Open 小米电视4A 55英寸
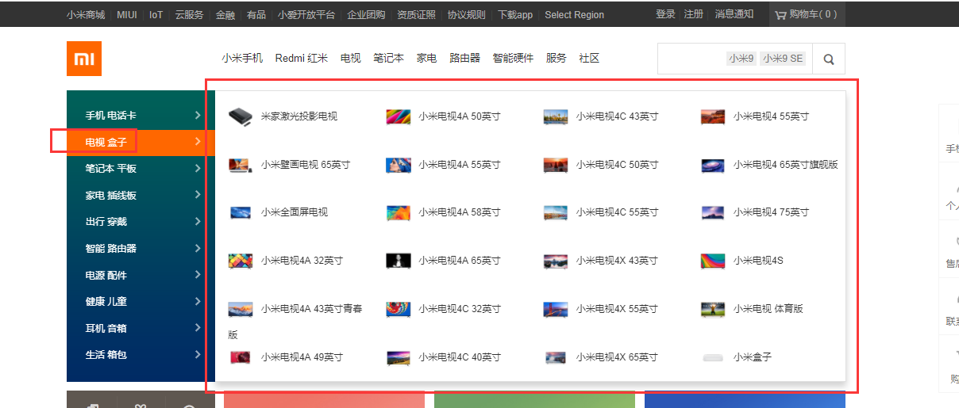959x408 pixels. pos(460,165)
